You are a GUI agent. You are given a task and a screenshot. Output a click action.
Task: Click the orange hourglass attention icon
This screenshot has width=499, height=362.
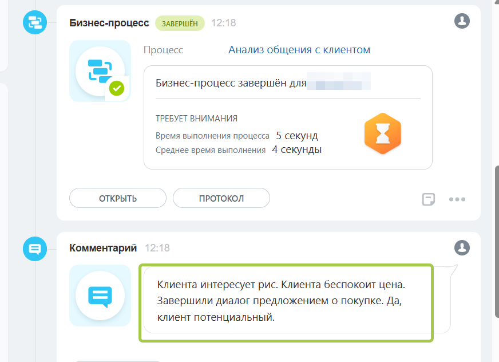tap(382, 133)
